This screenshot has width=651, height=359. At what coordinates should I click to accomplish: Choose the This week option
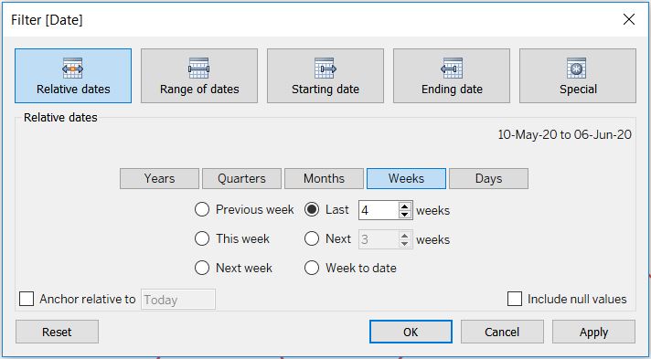click(202, 238)
